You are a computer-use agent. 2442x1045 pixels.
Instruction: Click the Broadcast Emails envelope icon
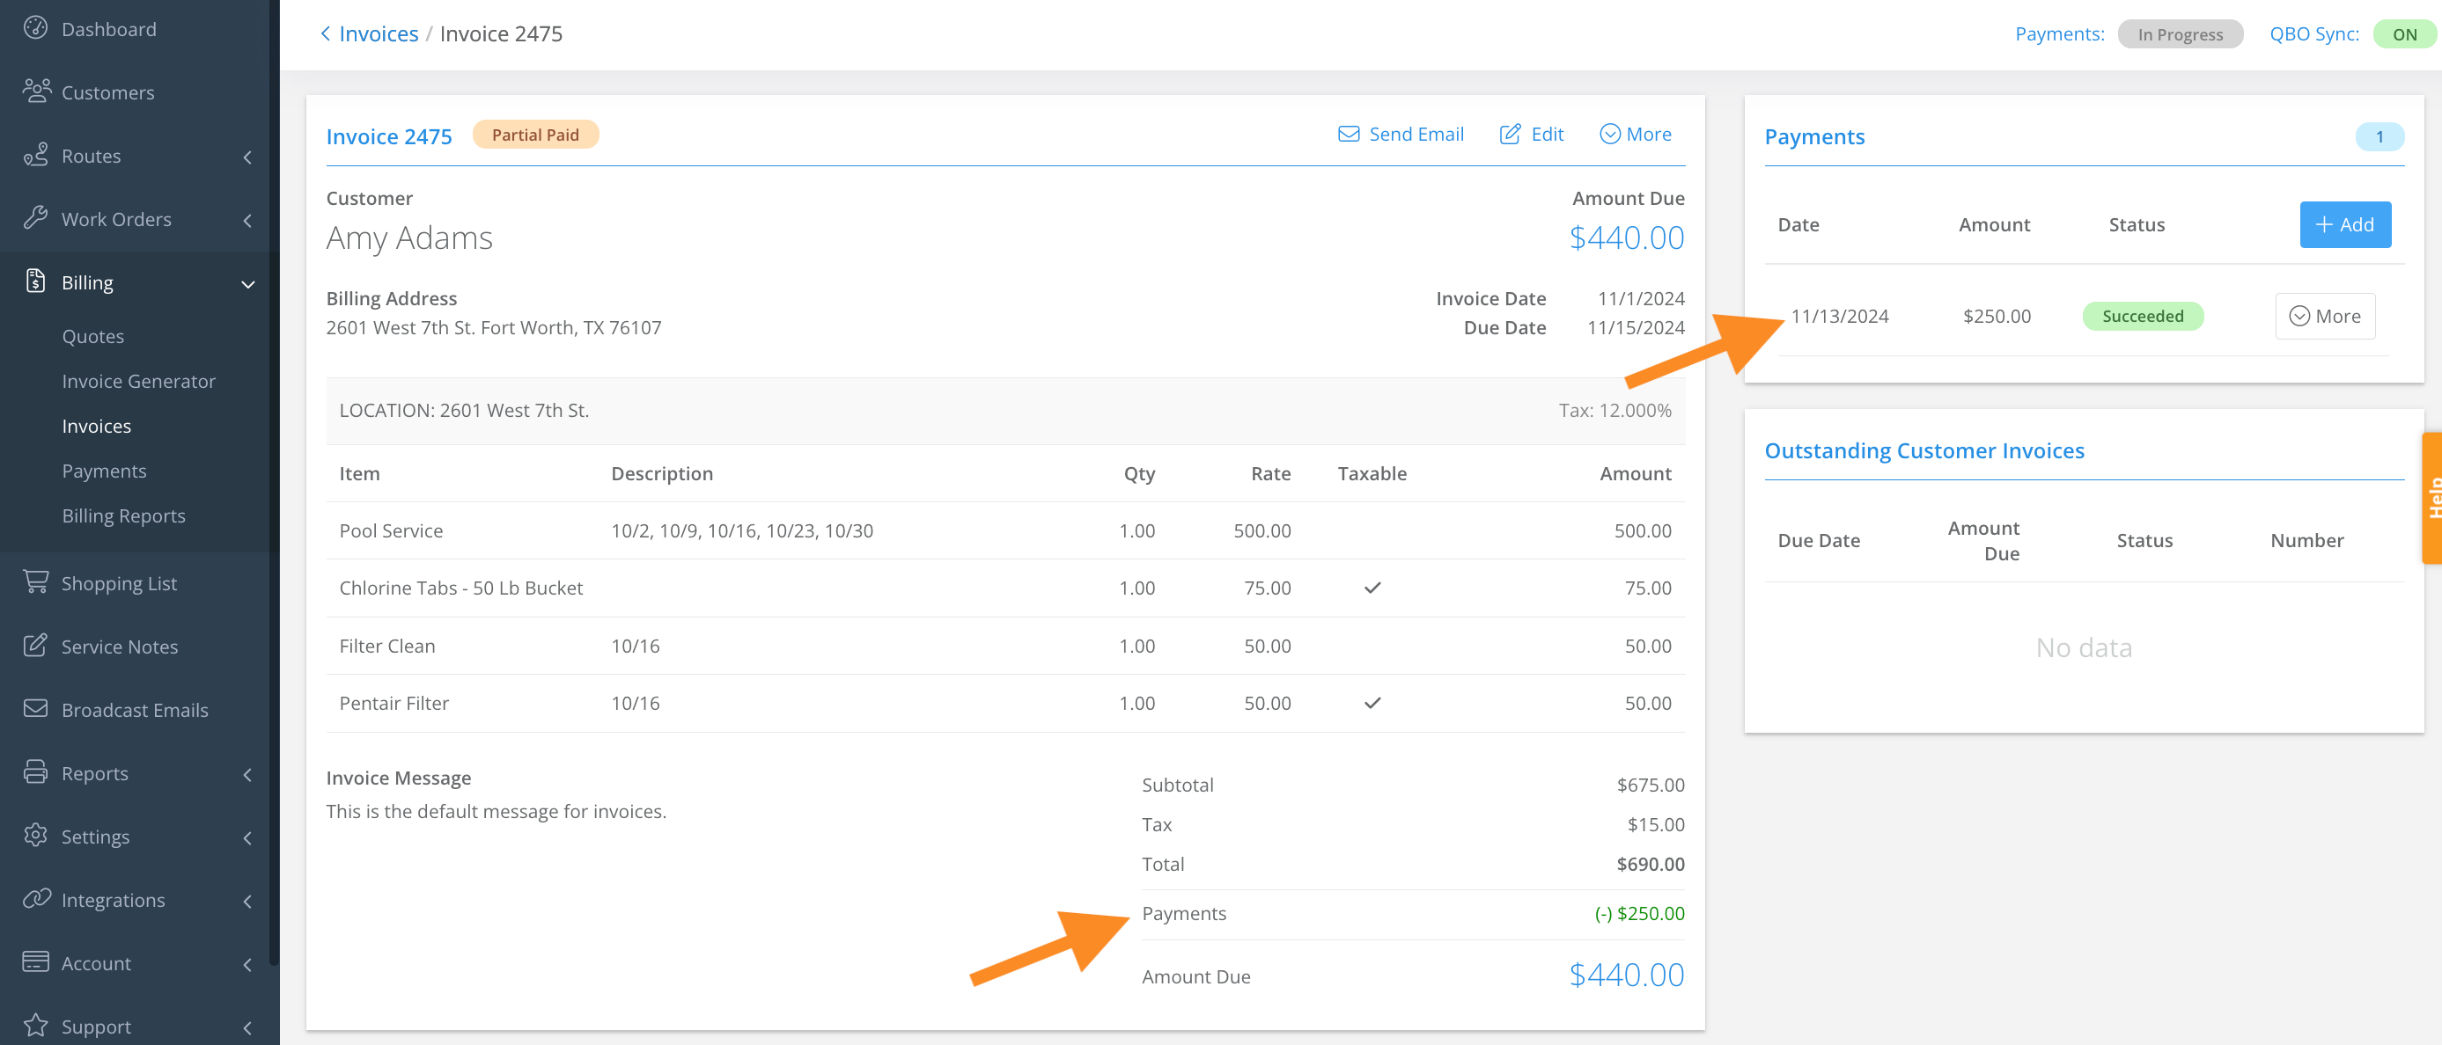[x=35, y=709]
